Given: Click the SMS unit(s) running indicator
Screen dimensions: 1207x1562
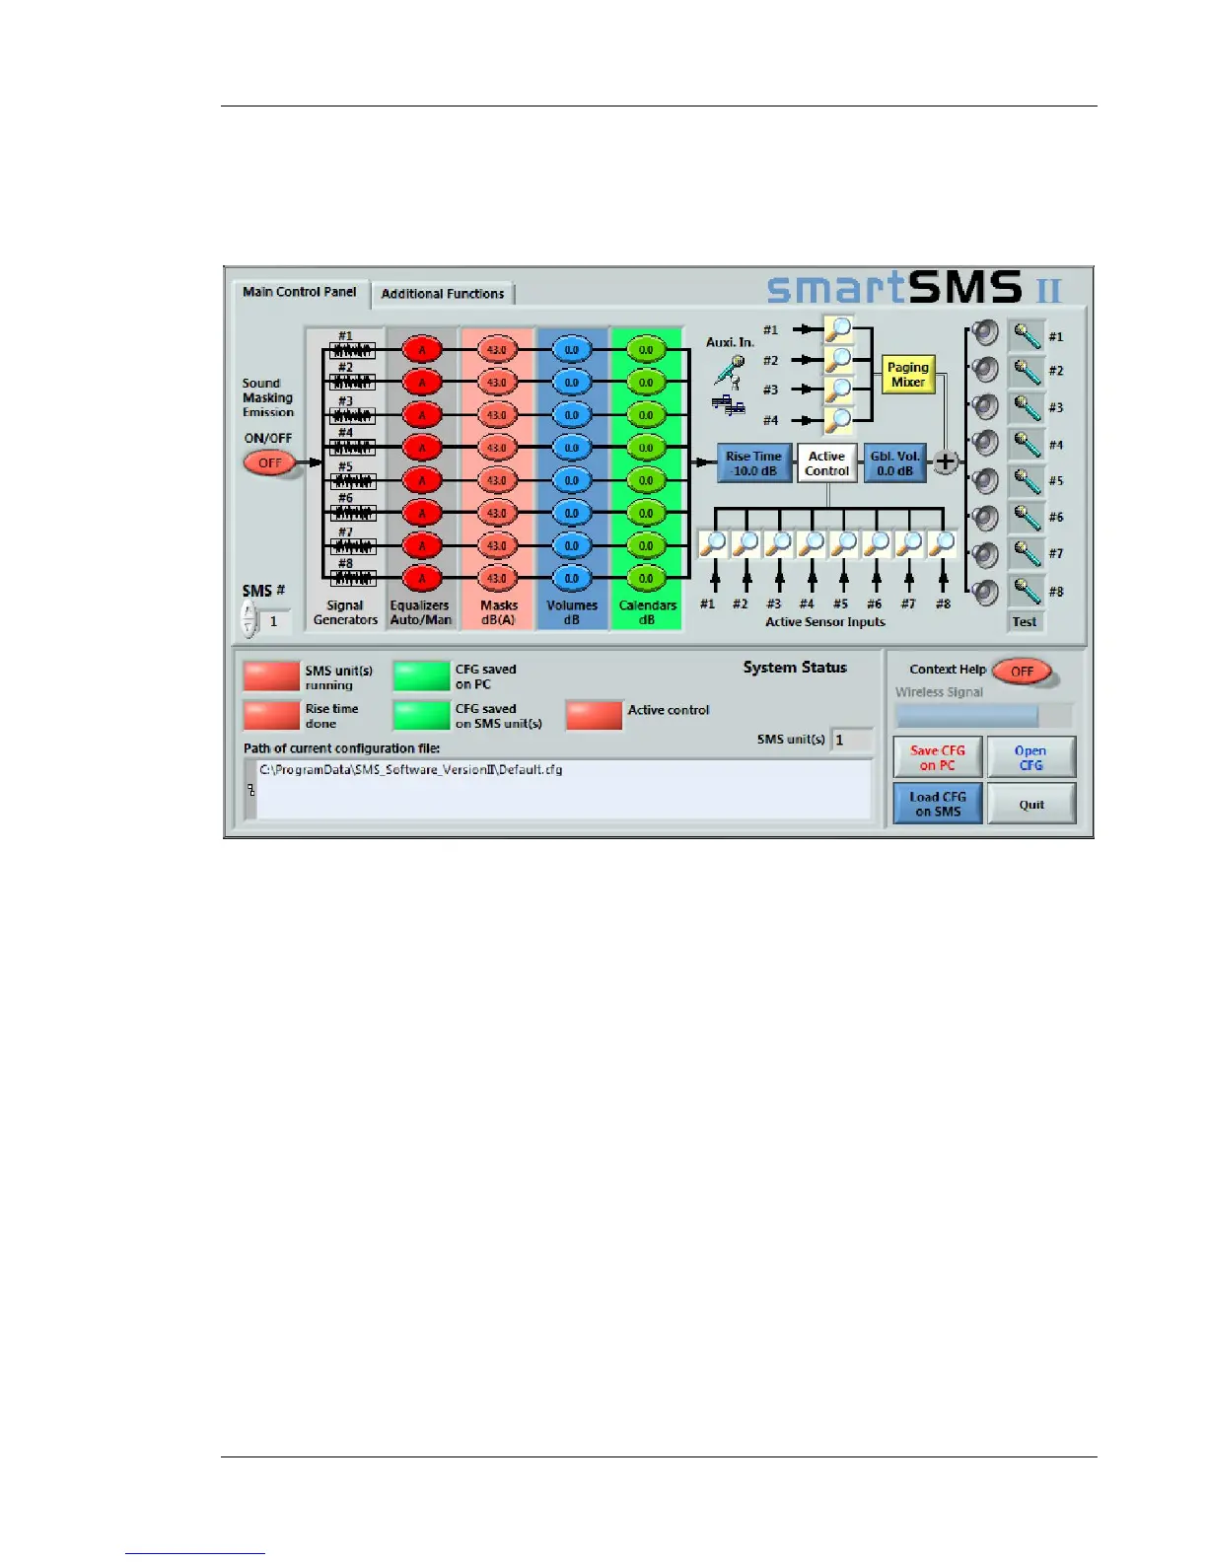Looking at the screenshot, I should (x=271, y=676).
